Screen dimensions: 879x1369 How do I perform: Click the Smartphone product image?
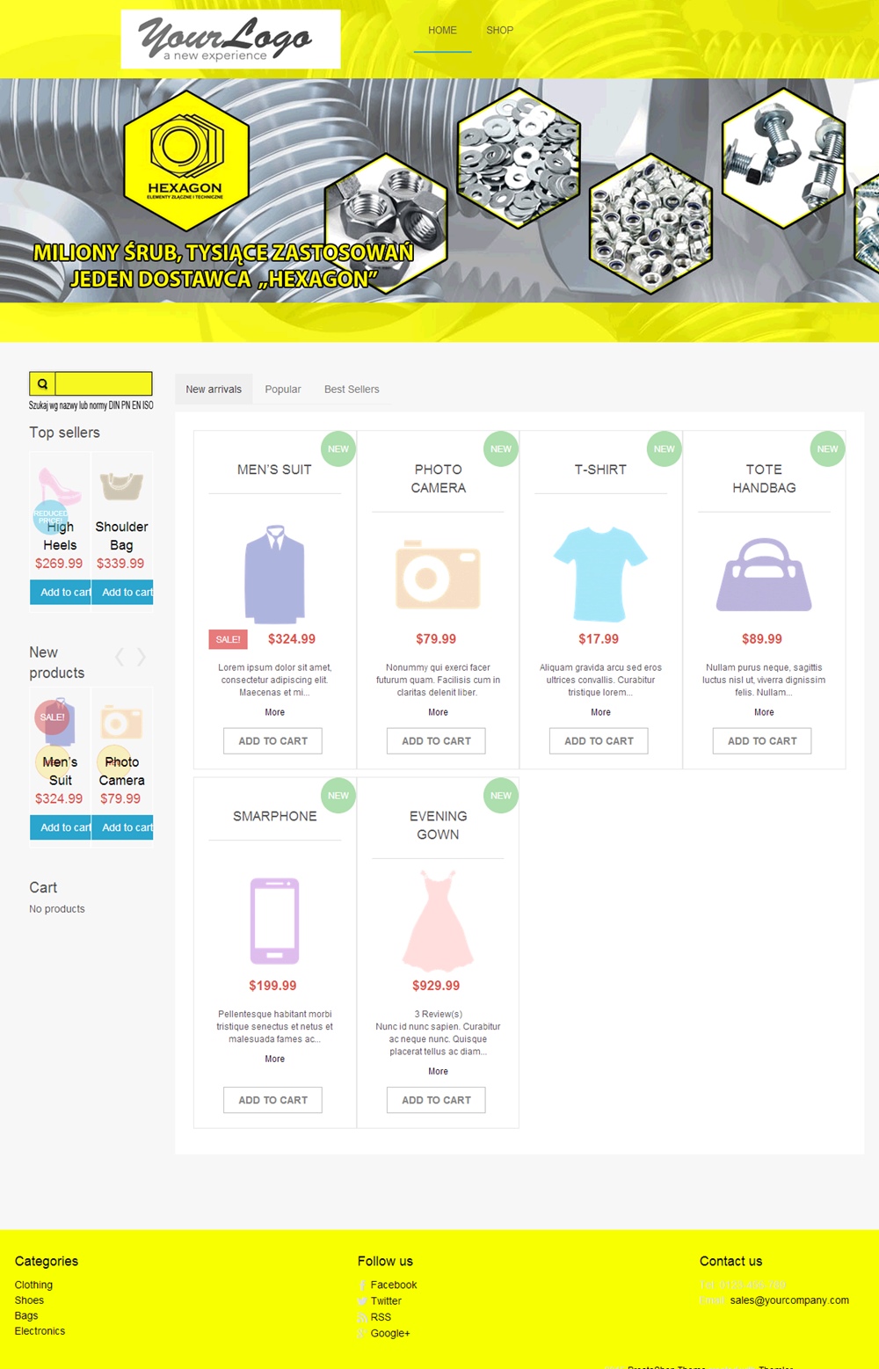coord(274,921)
